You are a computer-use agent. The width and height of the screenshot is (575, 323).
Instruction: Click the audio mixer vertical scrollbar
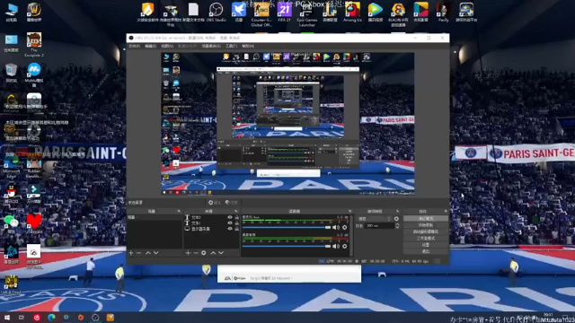point(351,235)
